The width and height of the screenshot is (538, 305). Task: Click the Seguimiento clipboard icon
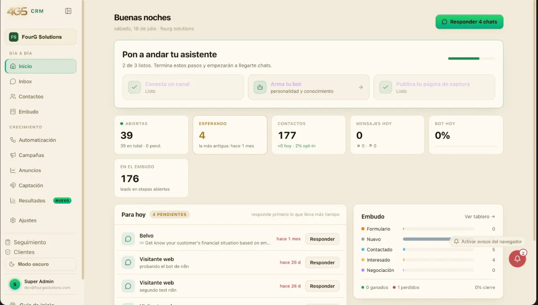8,242
